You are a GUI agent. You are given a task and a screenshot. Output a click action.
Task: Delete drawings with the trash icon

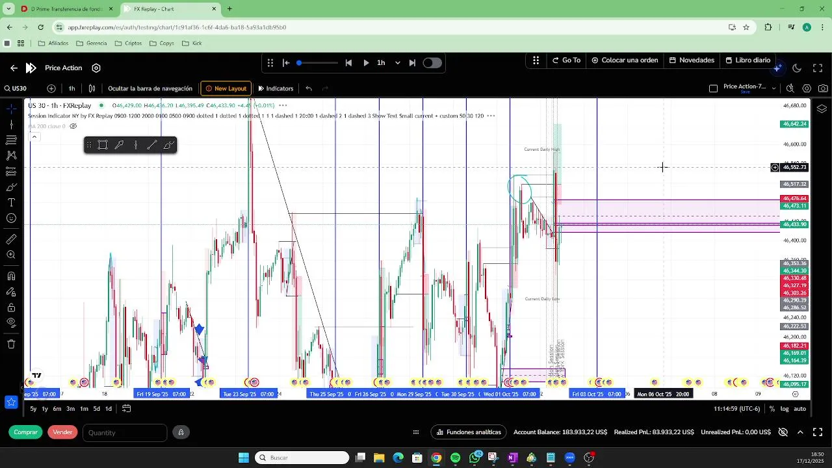coord(11,344)
